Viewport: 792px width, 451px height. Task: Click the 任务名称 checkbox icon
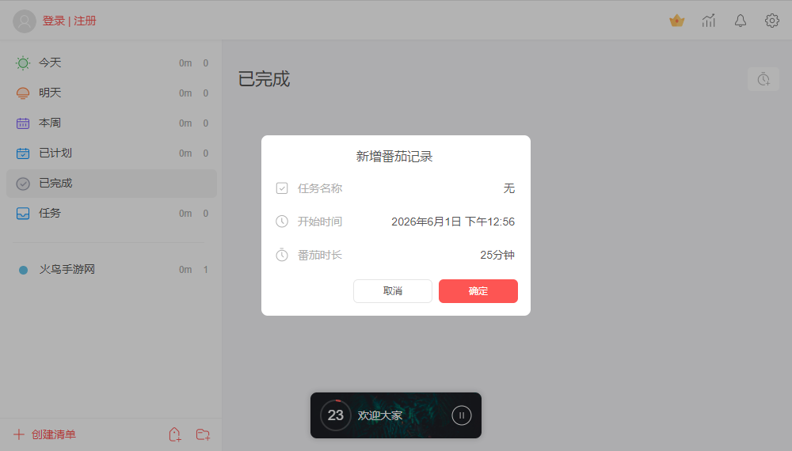(282, 188)
